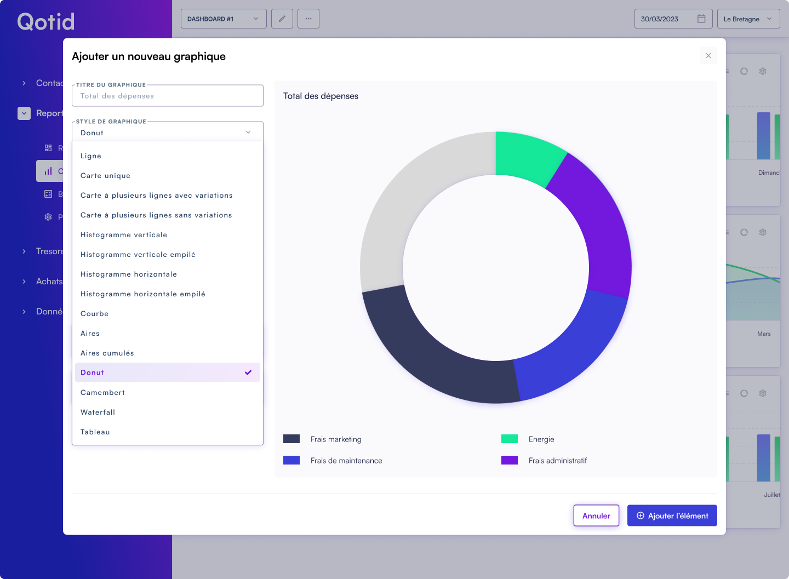Open the Le Bretagne location dropdown
Image resolution: width=789 pixels, height=579 pixels.
[748, 18]
